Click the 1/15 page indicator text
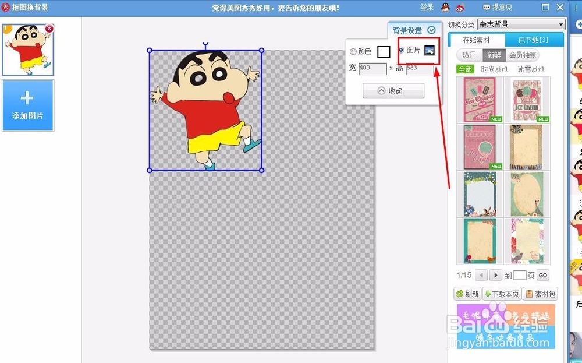 tap(464, 276)
